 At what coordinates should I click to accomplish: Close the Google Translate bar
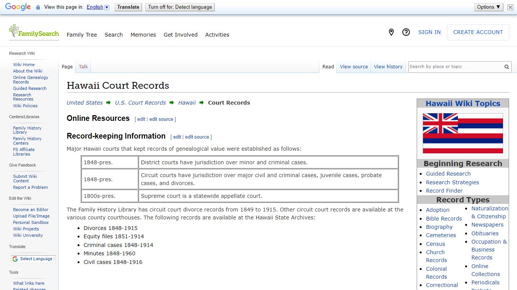coord(510,7)
